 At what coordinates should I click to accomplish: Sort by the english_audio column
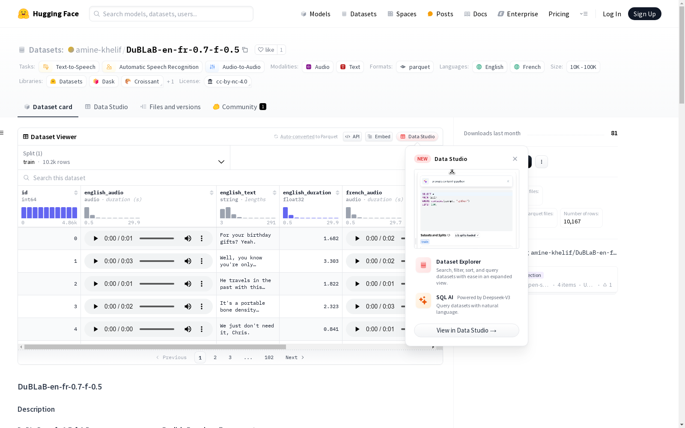(211, 193)
